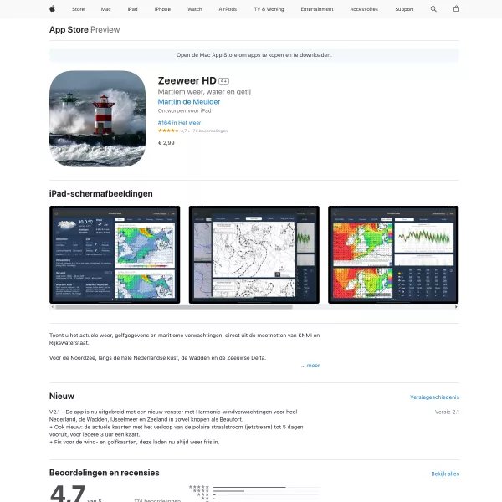Open Versiegeschiedenis link
The image size is (502, 502).
click(434, 397)
